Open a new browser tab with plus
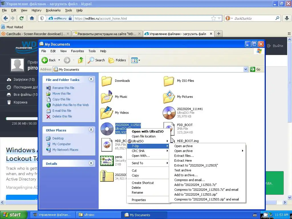The image size is (292, 219). [219, 34]
